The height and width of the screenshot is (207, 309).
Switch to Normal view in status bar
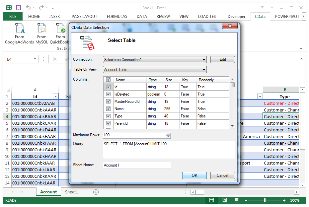(x=211, y=200)
